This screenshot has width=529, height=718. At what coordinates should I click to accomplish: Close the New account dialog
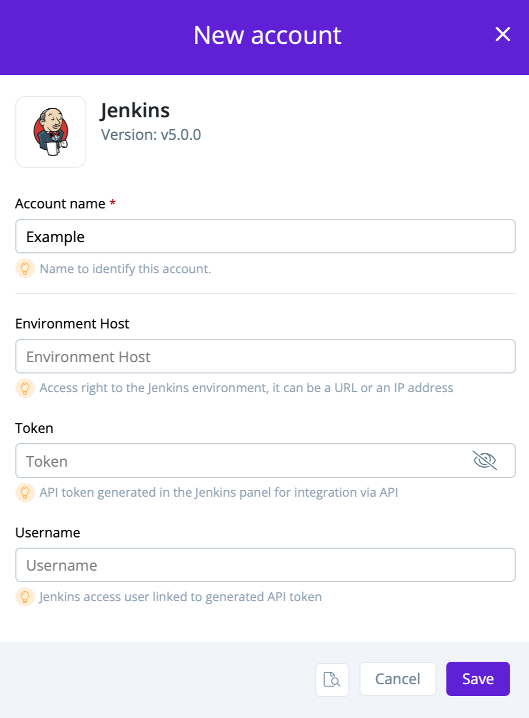click(x=502, y=34)
